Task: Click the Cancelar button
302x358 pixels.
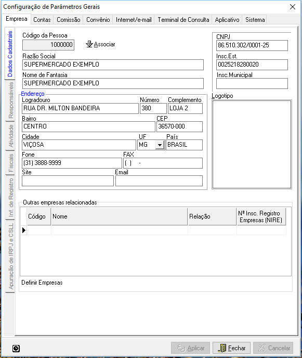Action: [273, 348]
